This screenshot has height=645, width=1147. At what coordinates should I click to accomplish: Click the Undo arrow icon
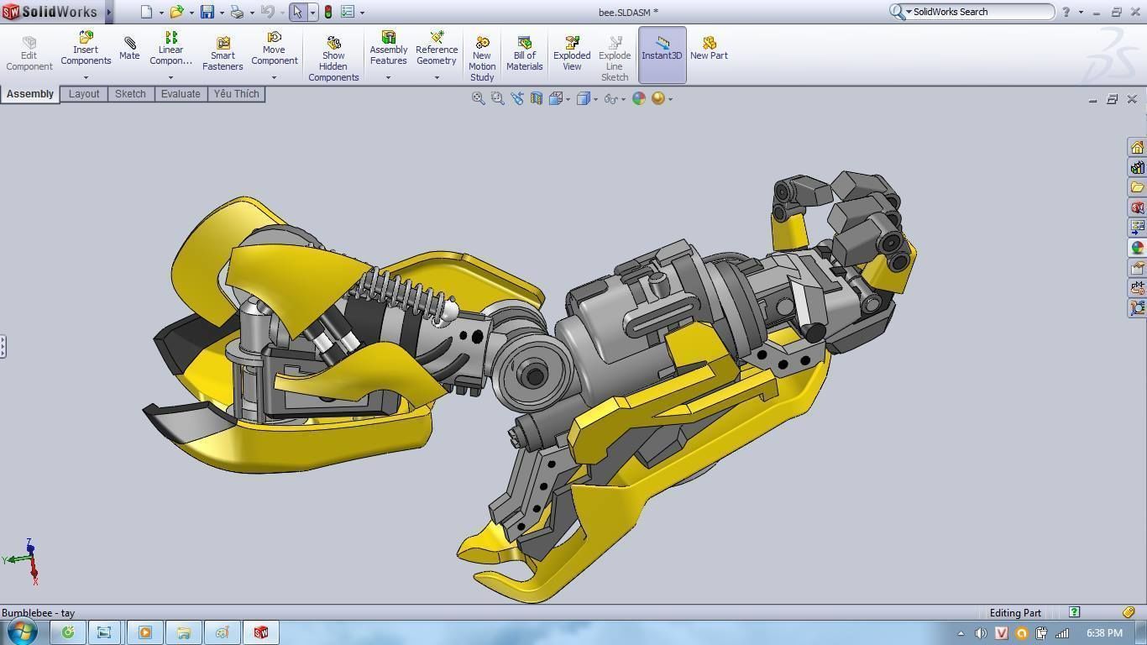click(267, 12)
